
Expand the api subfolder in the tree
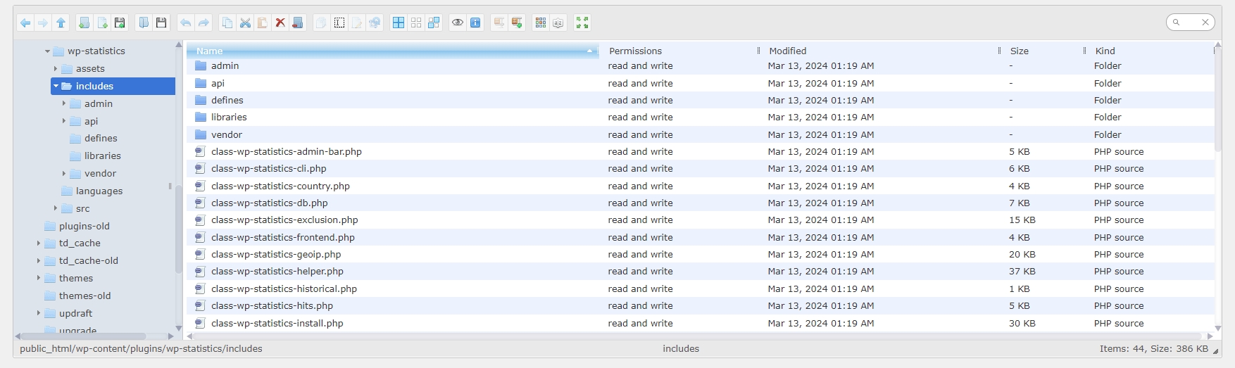pos(64,121)
